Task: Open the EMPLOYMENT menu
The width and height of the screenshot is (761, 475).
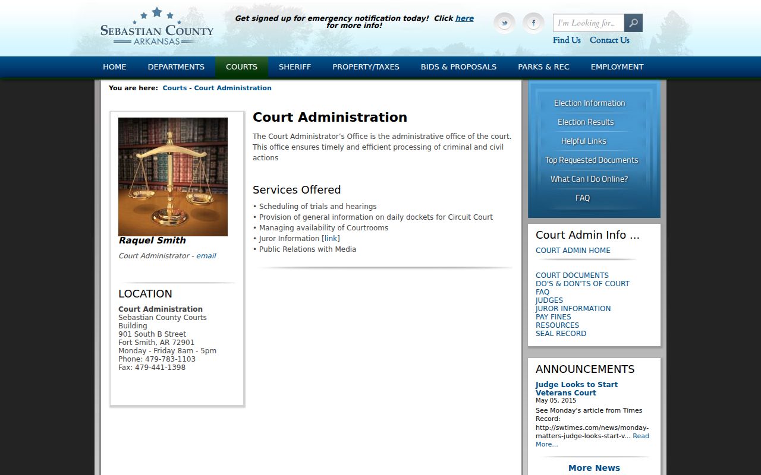Action: pos(617,67)
